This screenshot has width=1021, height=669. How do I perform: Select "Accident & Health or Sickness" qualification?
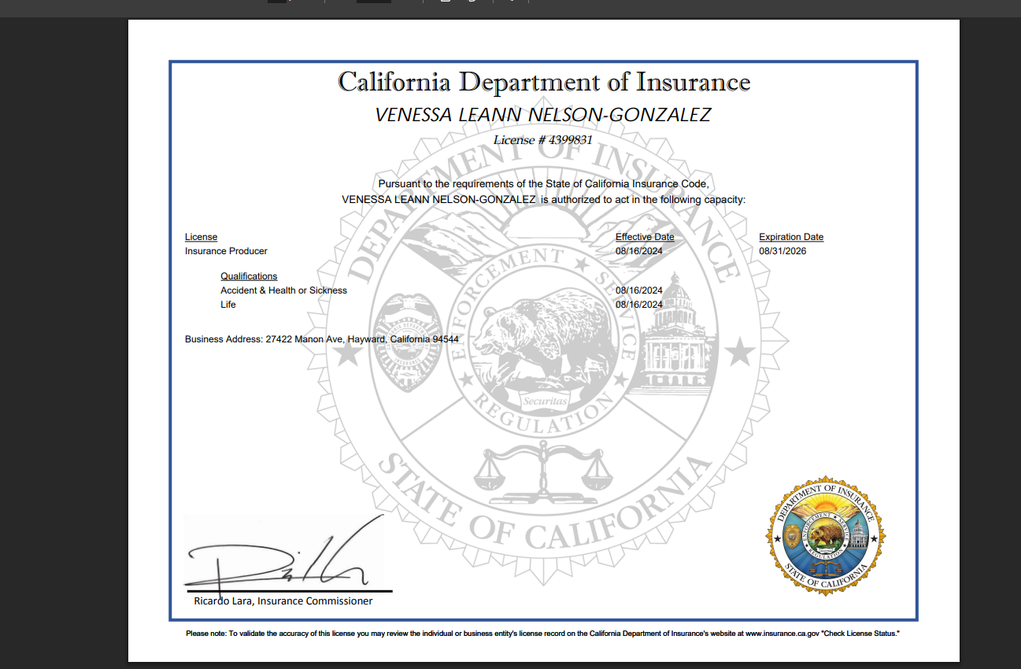pyautogui.click(x=283, y=290)
